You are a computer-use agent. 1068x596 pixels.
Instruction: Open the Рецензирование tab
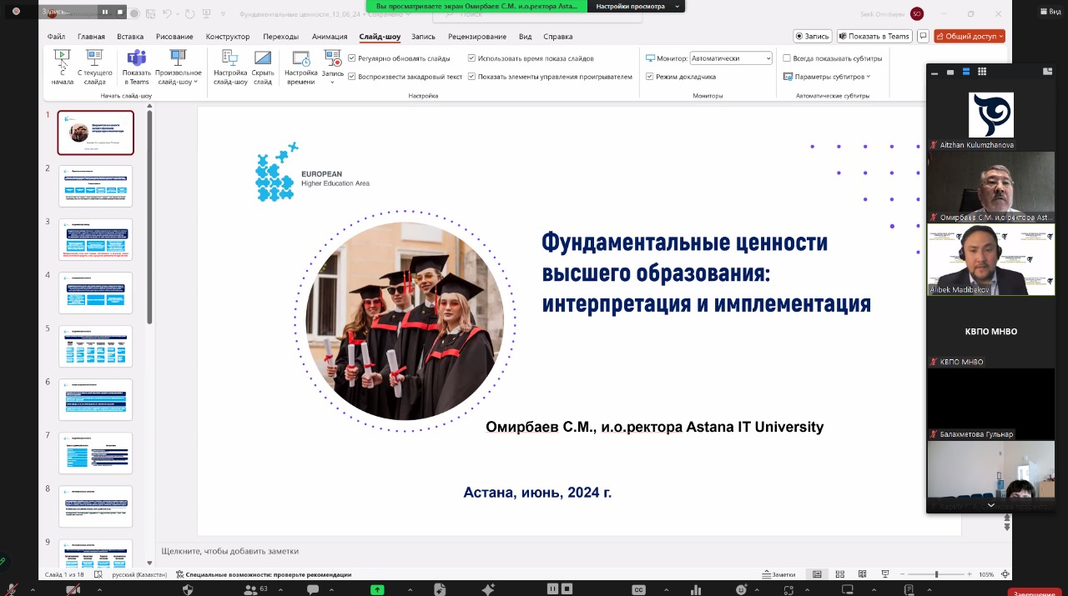477,37
